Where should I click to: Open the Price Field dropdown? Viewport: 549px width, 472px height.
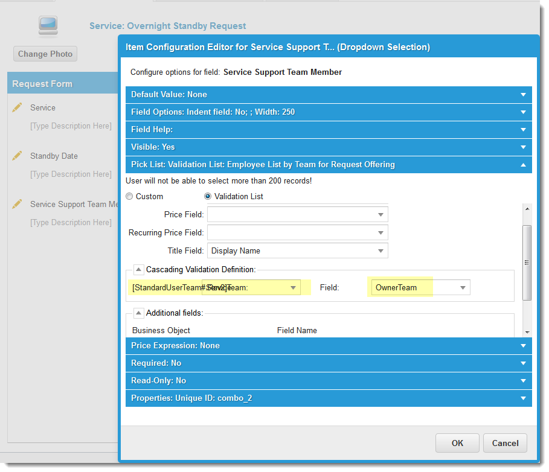pos(380,214)
